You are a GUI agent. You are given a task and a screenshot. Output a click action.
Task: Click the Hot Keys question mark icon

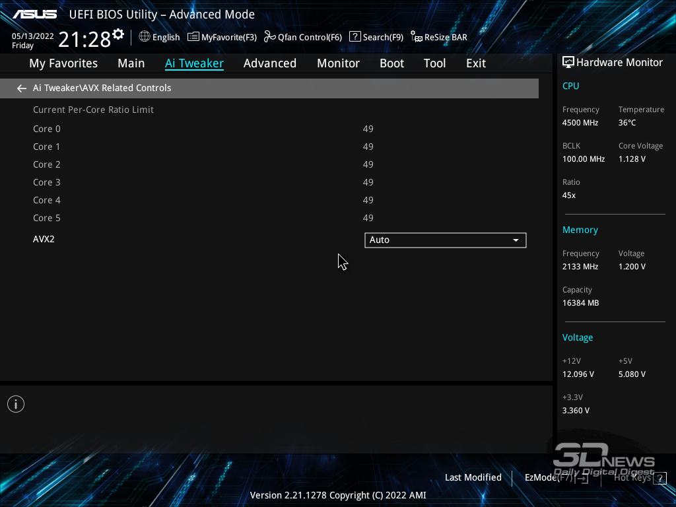point(659,479)
